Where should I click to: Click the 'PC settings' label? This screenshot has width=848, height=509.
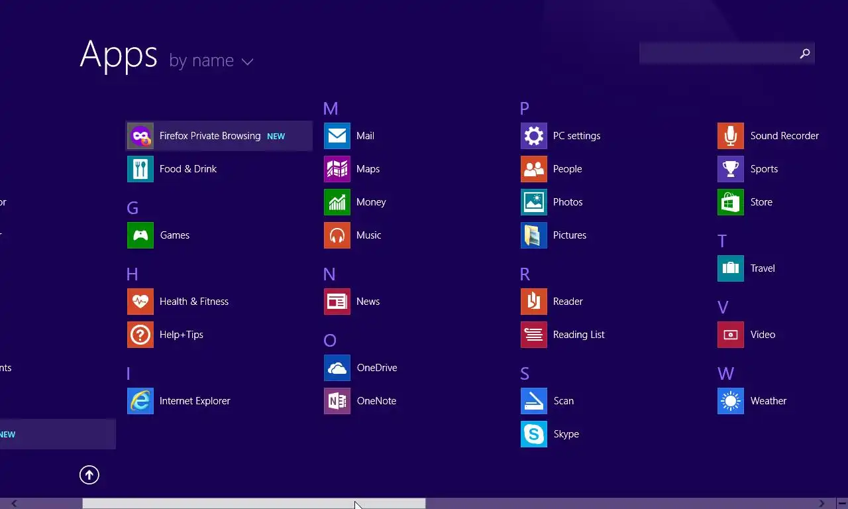[576, 136]
